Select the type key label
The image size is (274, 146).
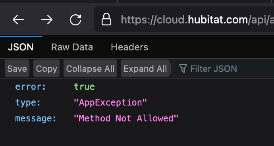28,102
